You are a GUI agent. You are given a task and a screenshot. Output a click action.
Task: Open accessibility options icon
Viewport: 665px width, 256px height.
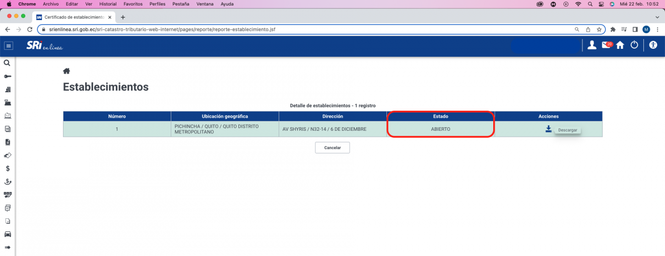point(653,45)
